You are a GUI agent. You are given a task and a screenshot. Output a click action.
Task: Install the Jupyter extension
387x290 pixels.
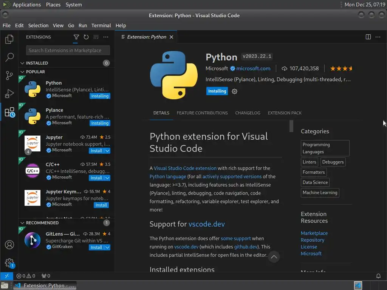(96, 151)
